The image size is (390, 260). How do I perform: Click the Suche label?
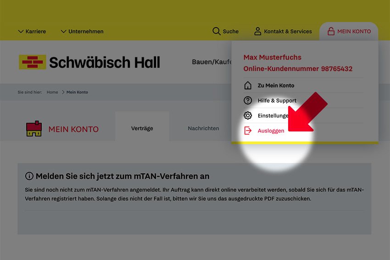(x=231, y=32)
